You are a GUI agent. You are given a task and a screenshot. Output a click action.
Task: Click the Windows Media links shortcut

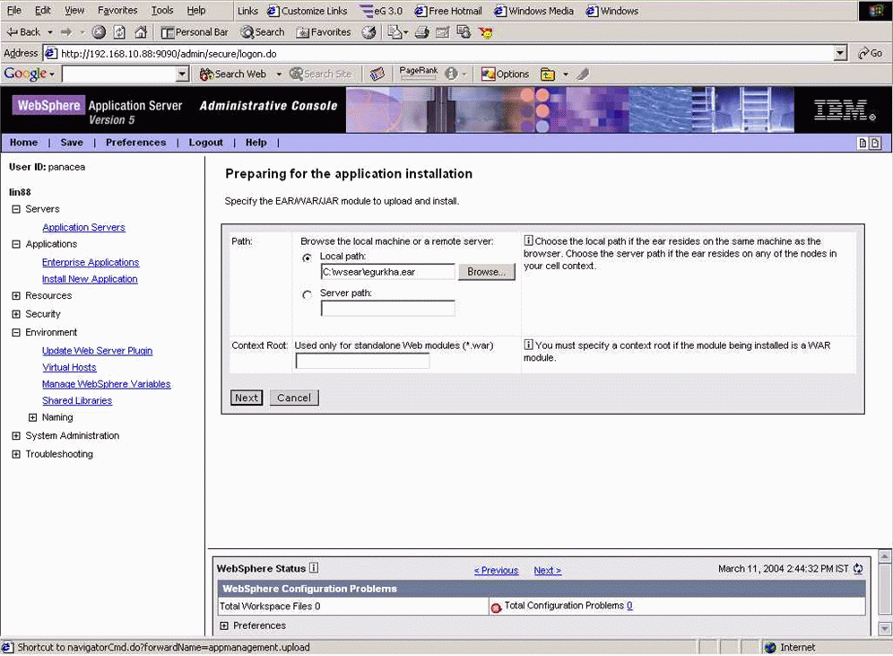(534, 11)
